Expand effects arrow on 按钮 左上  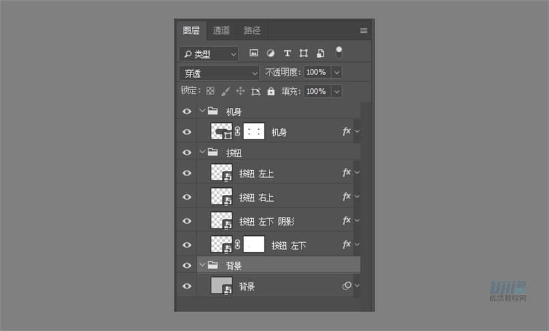[x=357, y=173]
